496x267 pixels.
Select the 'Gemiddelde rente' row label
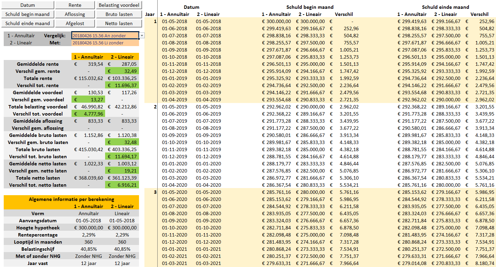pos(38,64)
